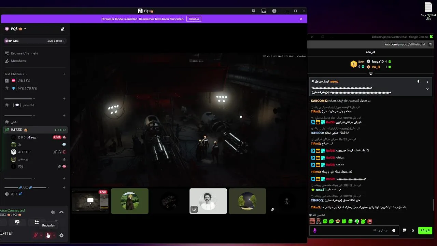The height and width of the screenshot is (246, 437).
Task: Open the اغاني text channel
Action: [35, 122]
